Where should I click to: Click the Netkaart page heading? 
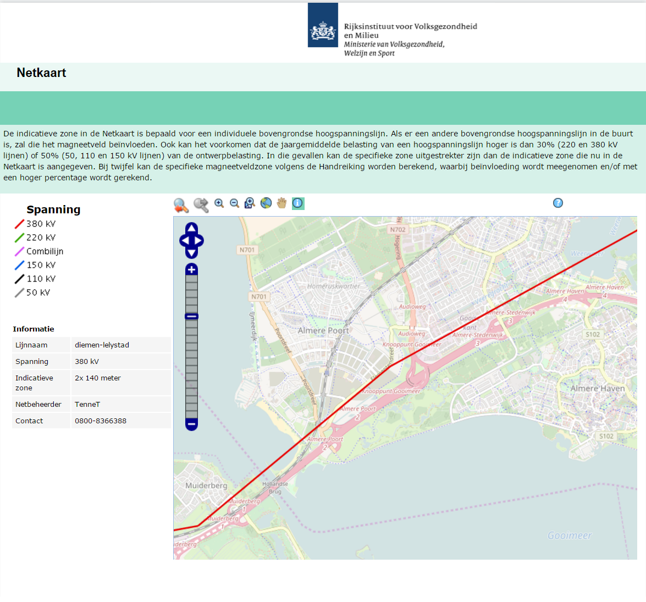[x=41, y=73]
